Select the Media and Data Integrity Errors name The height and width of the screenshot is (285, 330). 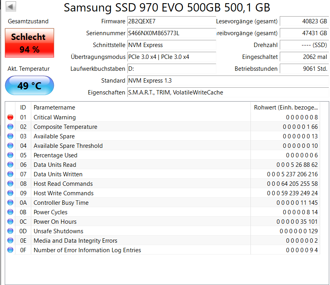click(x=76, y=240)
